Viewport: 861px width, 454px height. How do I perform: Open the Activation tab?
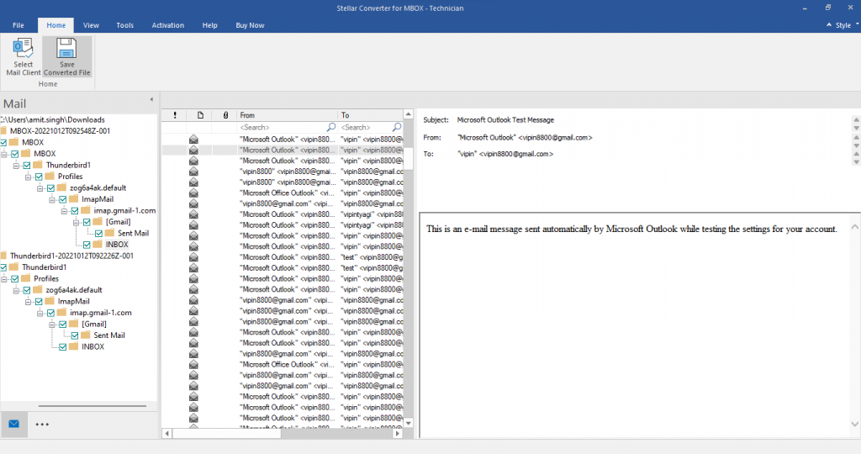(x=168, y=25)
